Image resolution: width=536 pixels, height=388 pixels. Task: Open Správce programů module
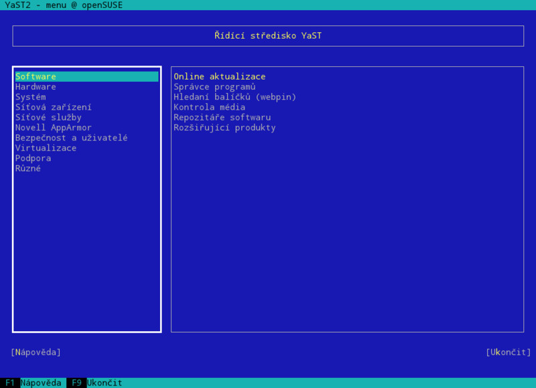point(214,87)
